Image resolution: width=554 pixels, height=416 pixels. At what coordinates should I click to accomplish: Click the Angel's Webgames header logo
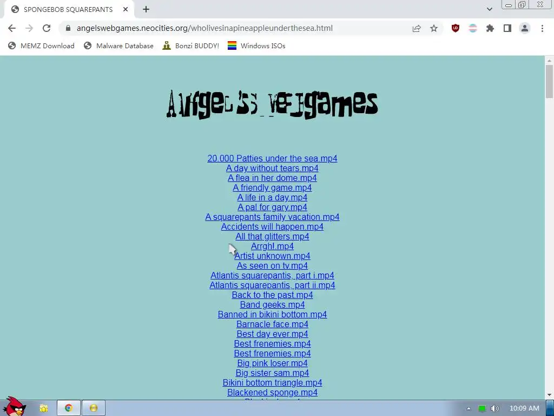coord(272,104)
